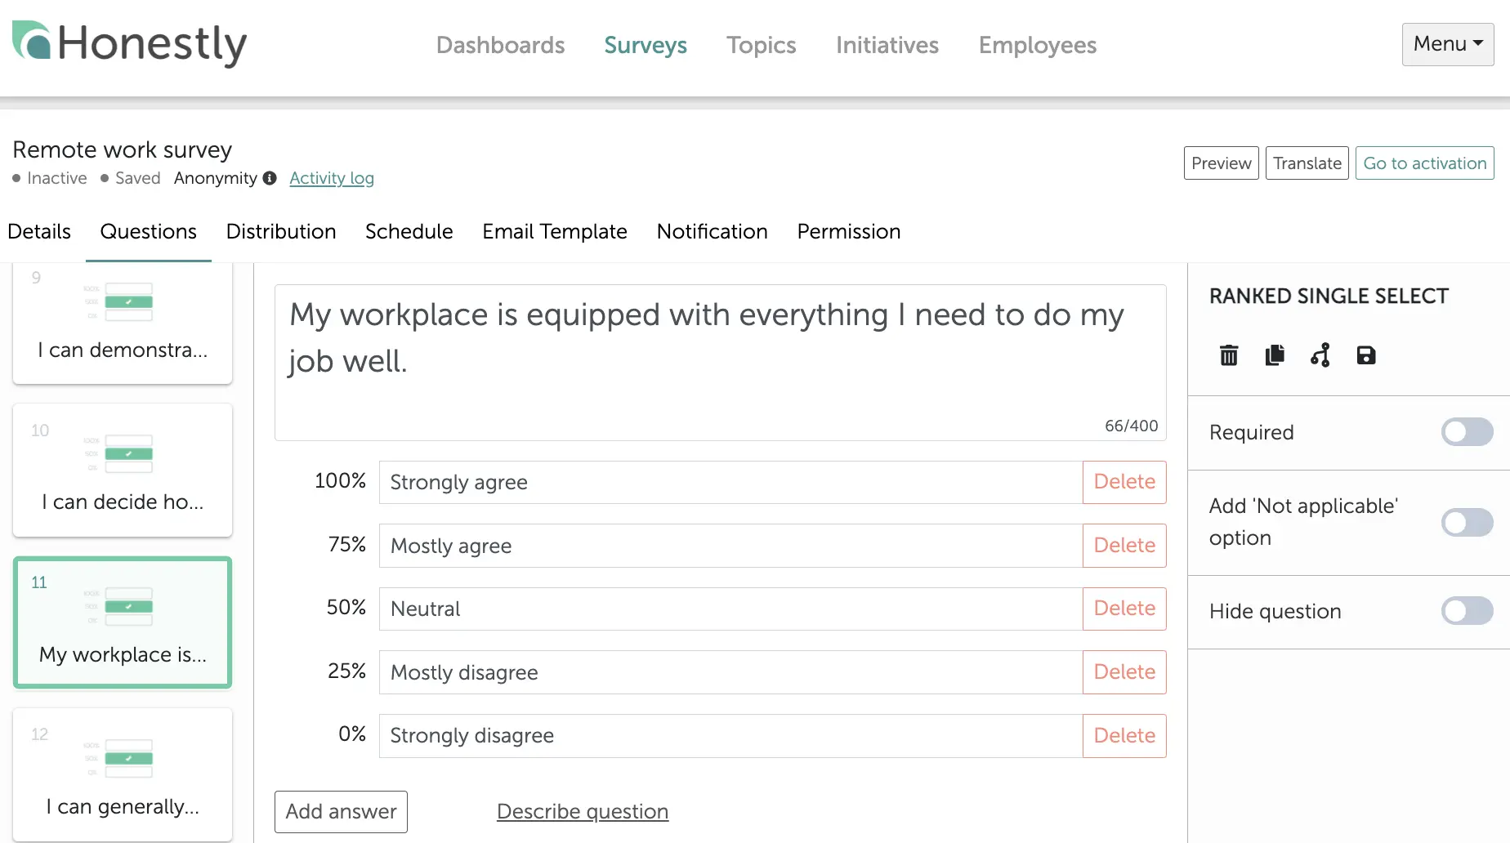This screenshot has height=843, width=1510.
Task: Click the Honestly logo
Action: pos(129,44)
